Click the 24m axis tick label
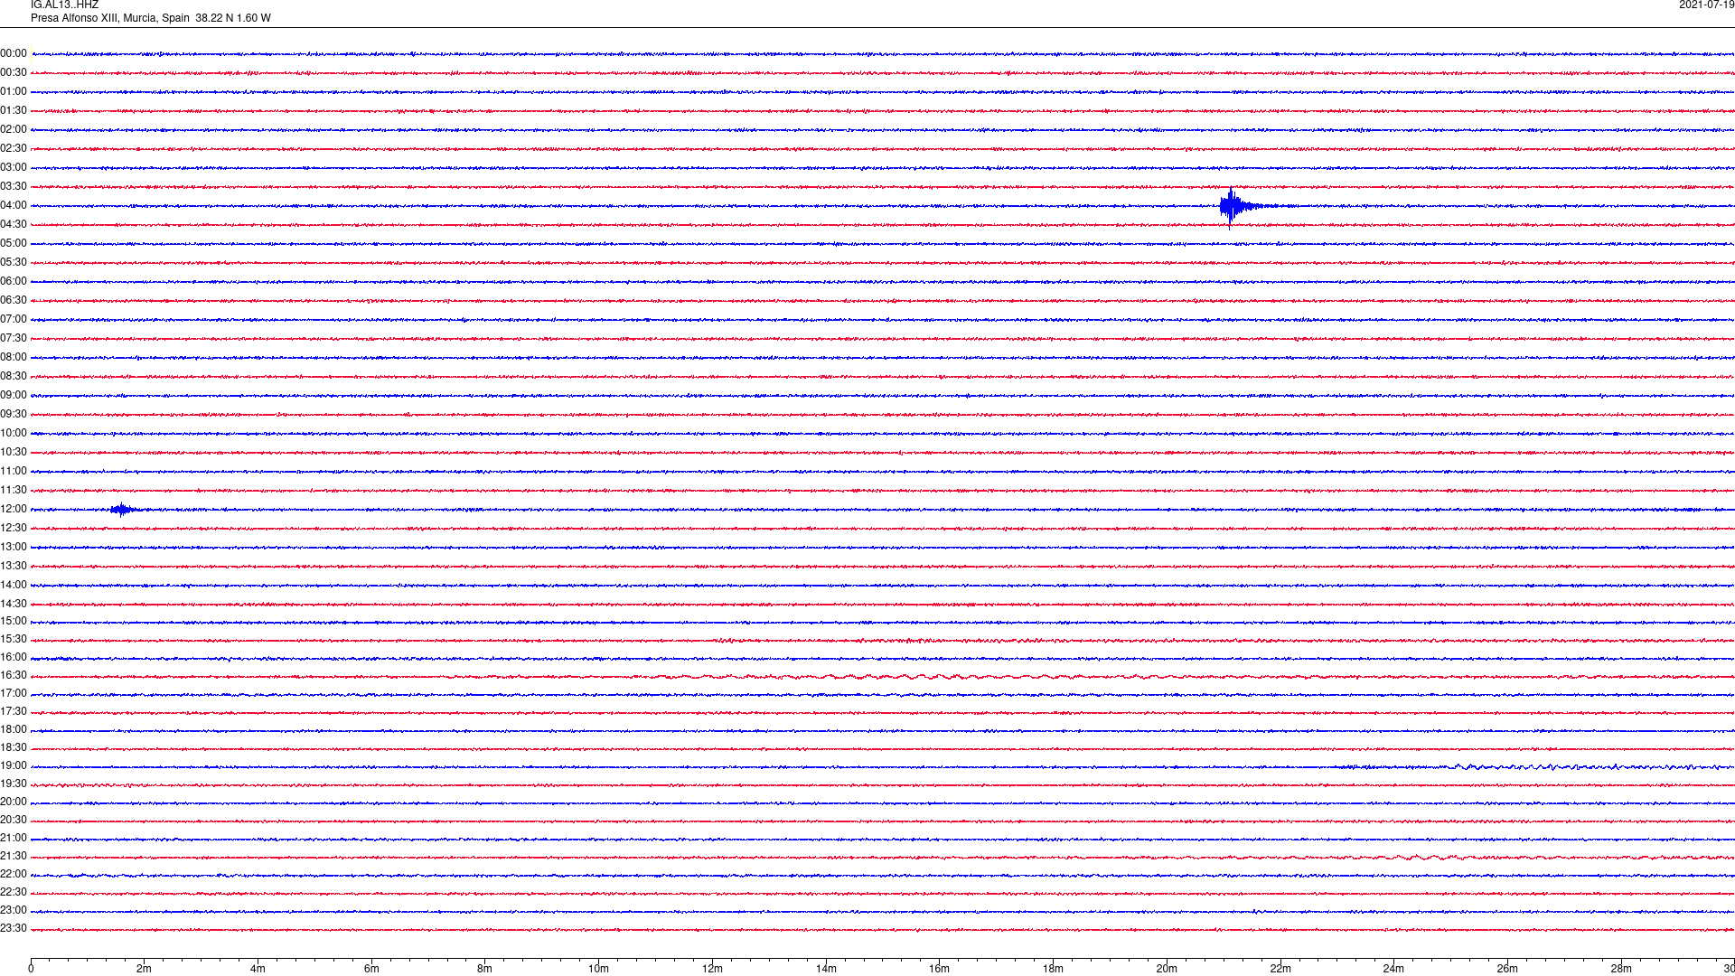The height and width of the screenshot is (976, 1735). point(1393,970)
